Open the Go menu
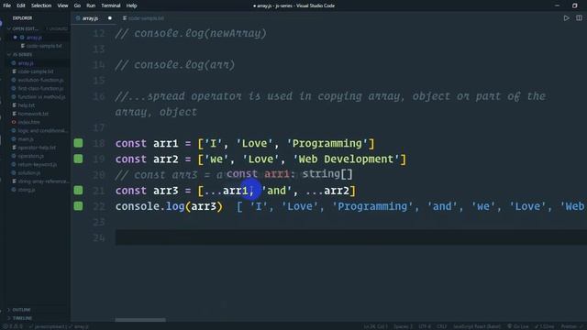Viewport: 587px width, 330px height. click(x=77, y=5)
